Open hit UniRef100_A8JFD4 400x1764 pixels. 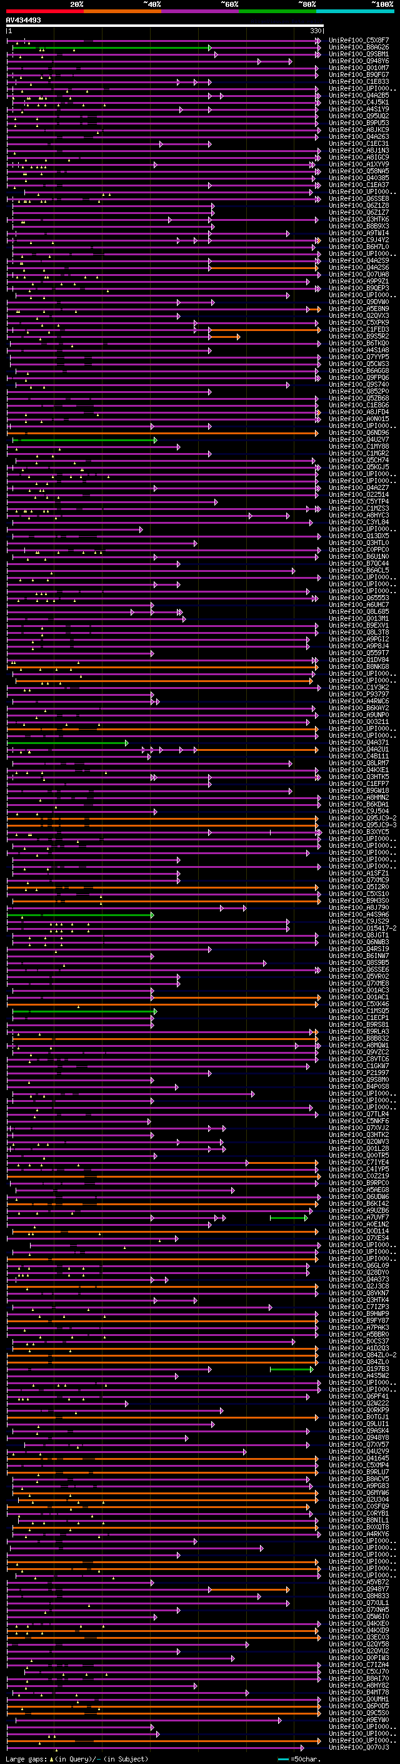click(x=359, y=412)
